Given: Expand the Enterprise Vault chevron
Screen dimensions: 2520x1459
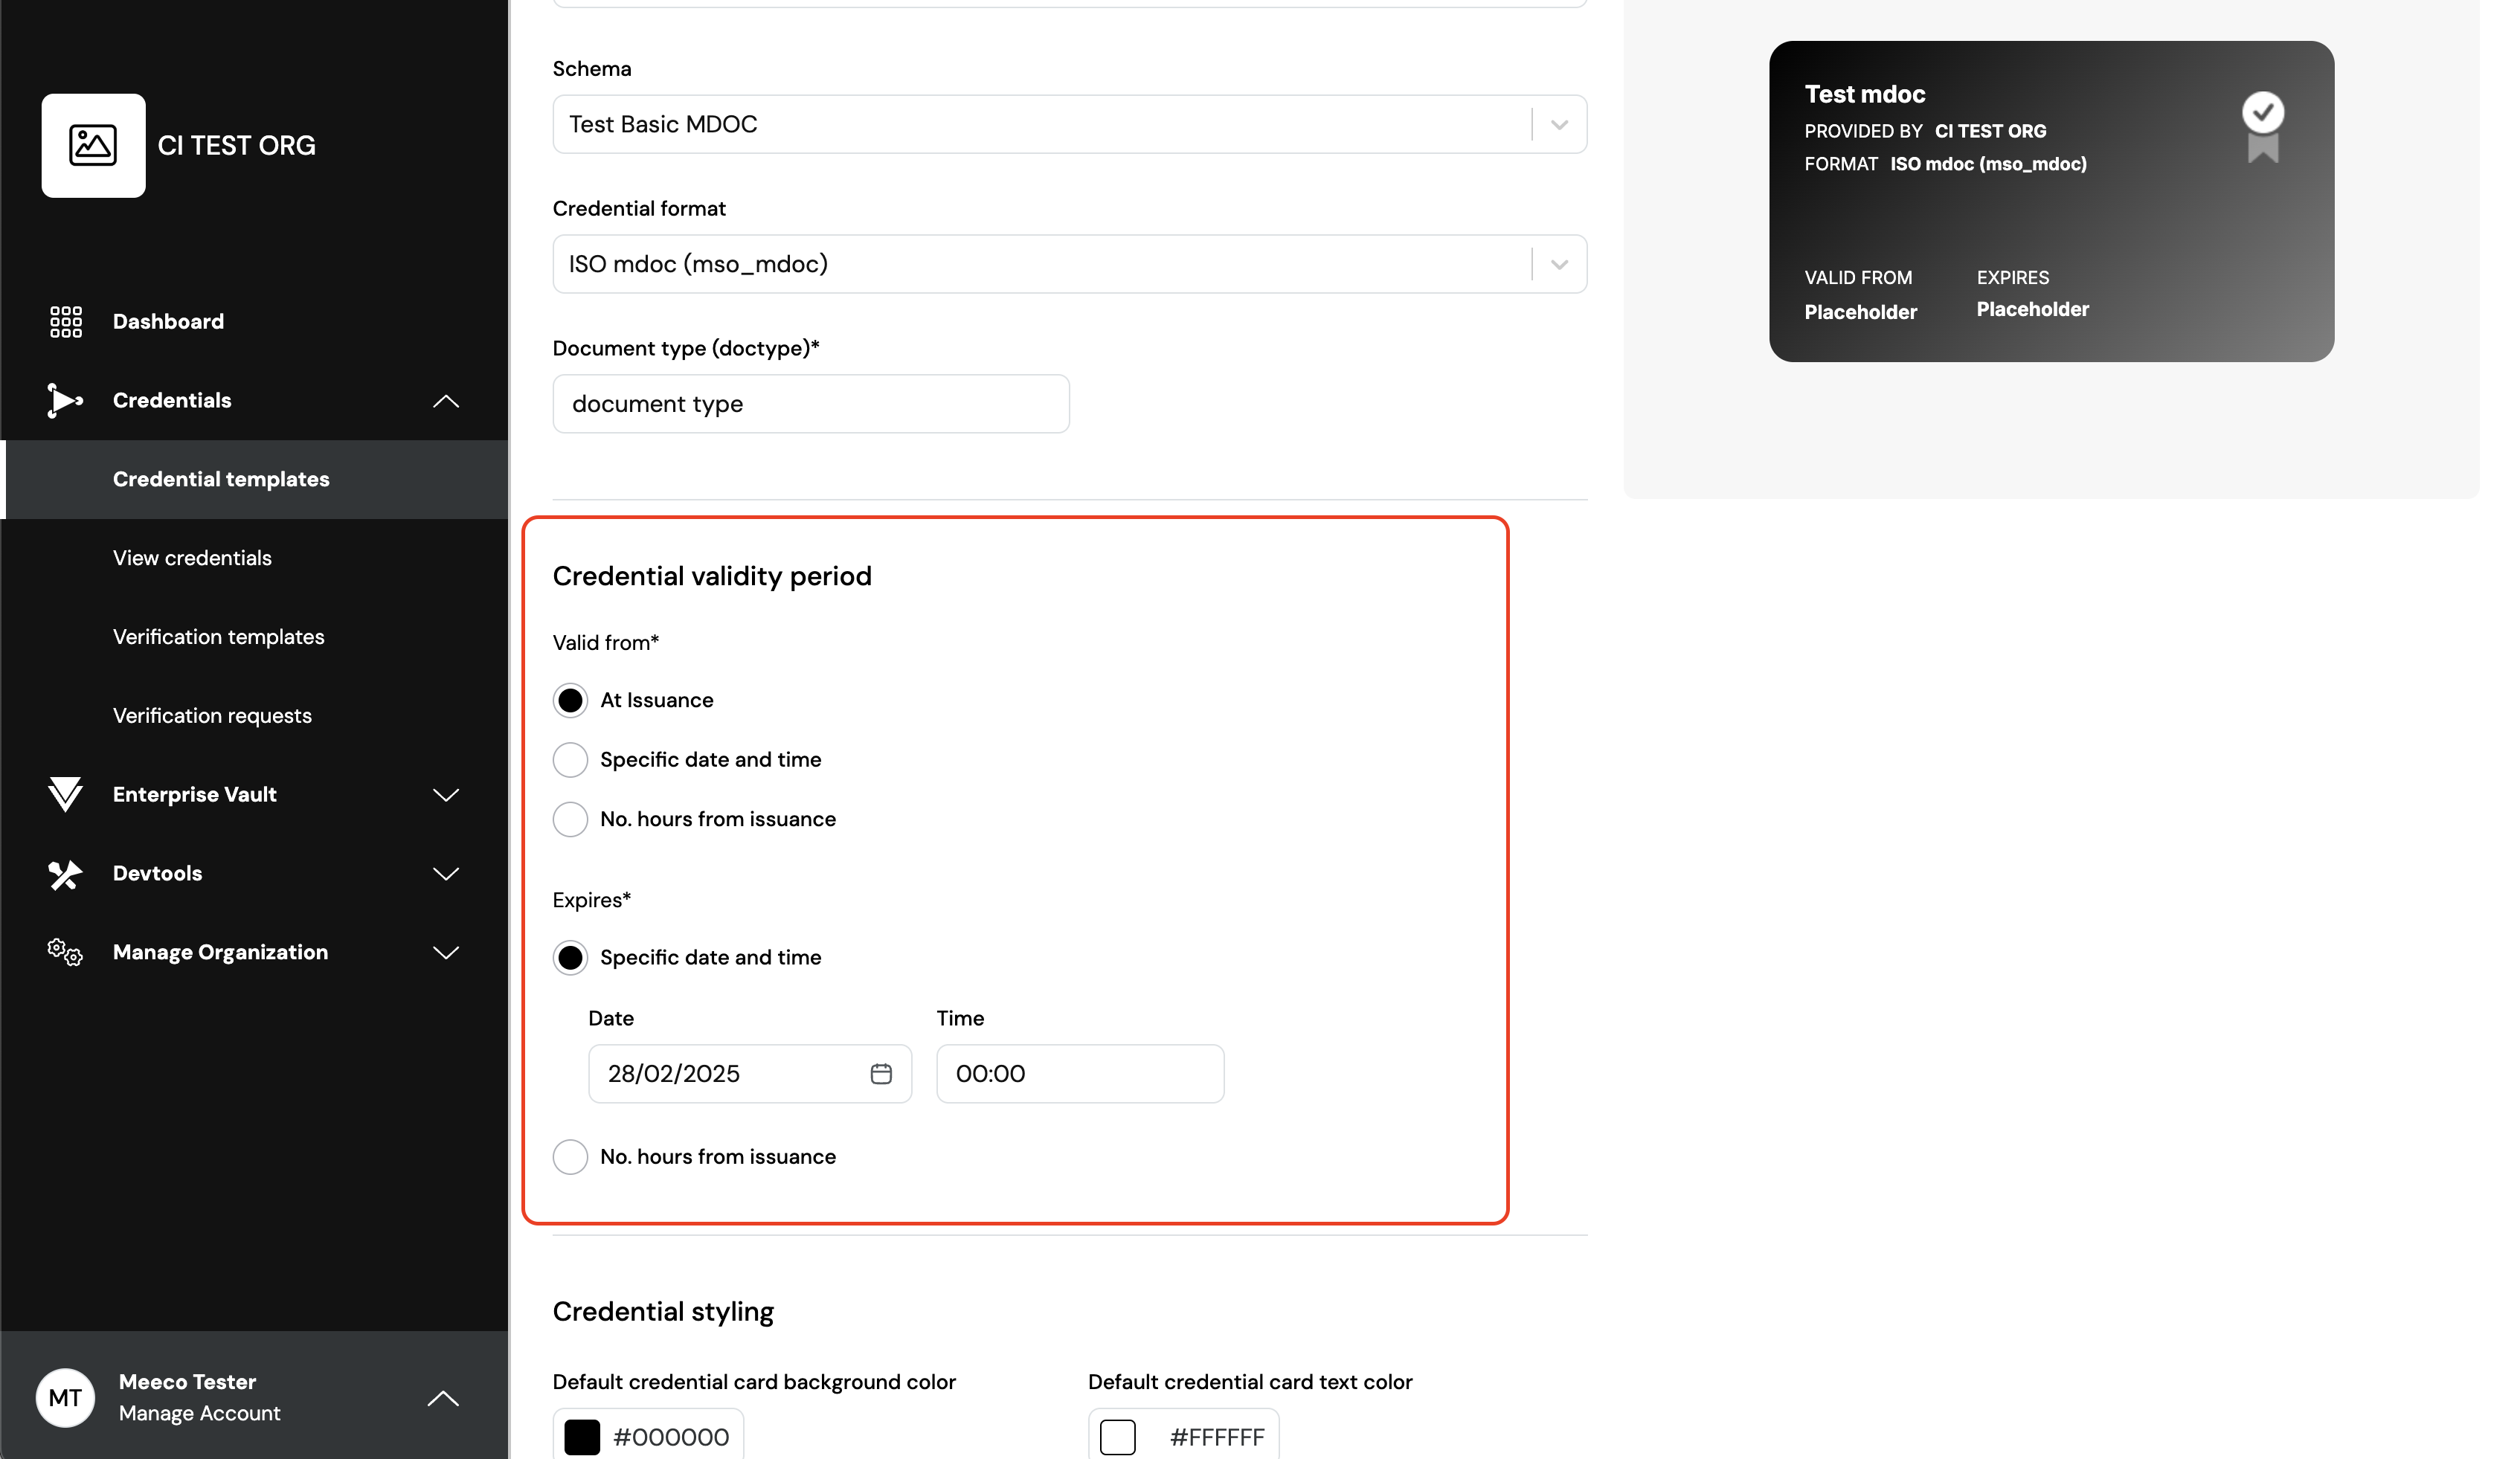Looking at the screenshot, I should (446, 795).
